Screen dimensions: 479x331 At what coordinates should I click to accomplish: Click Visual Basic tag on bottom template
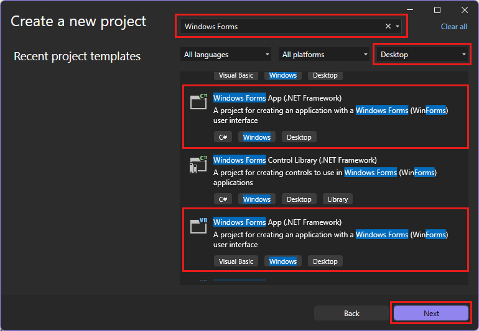pos(236,261)
